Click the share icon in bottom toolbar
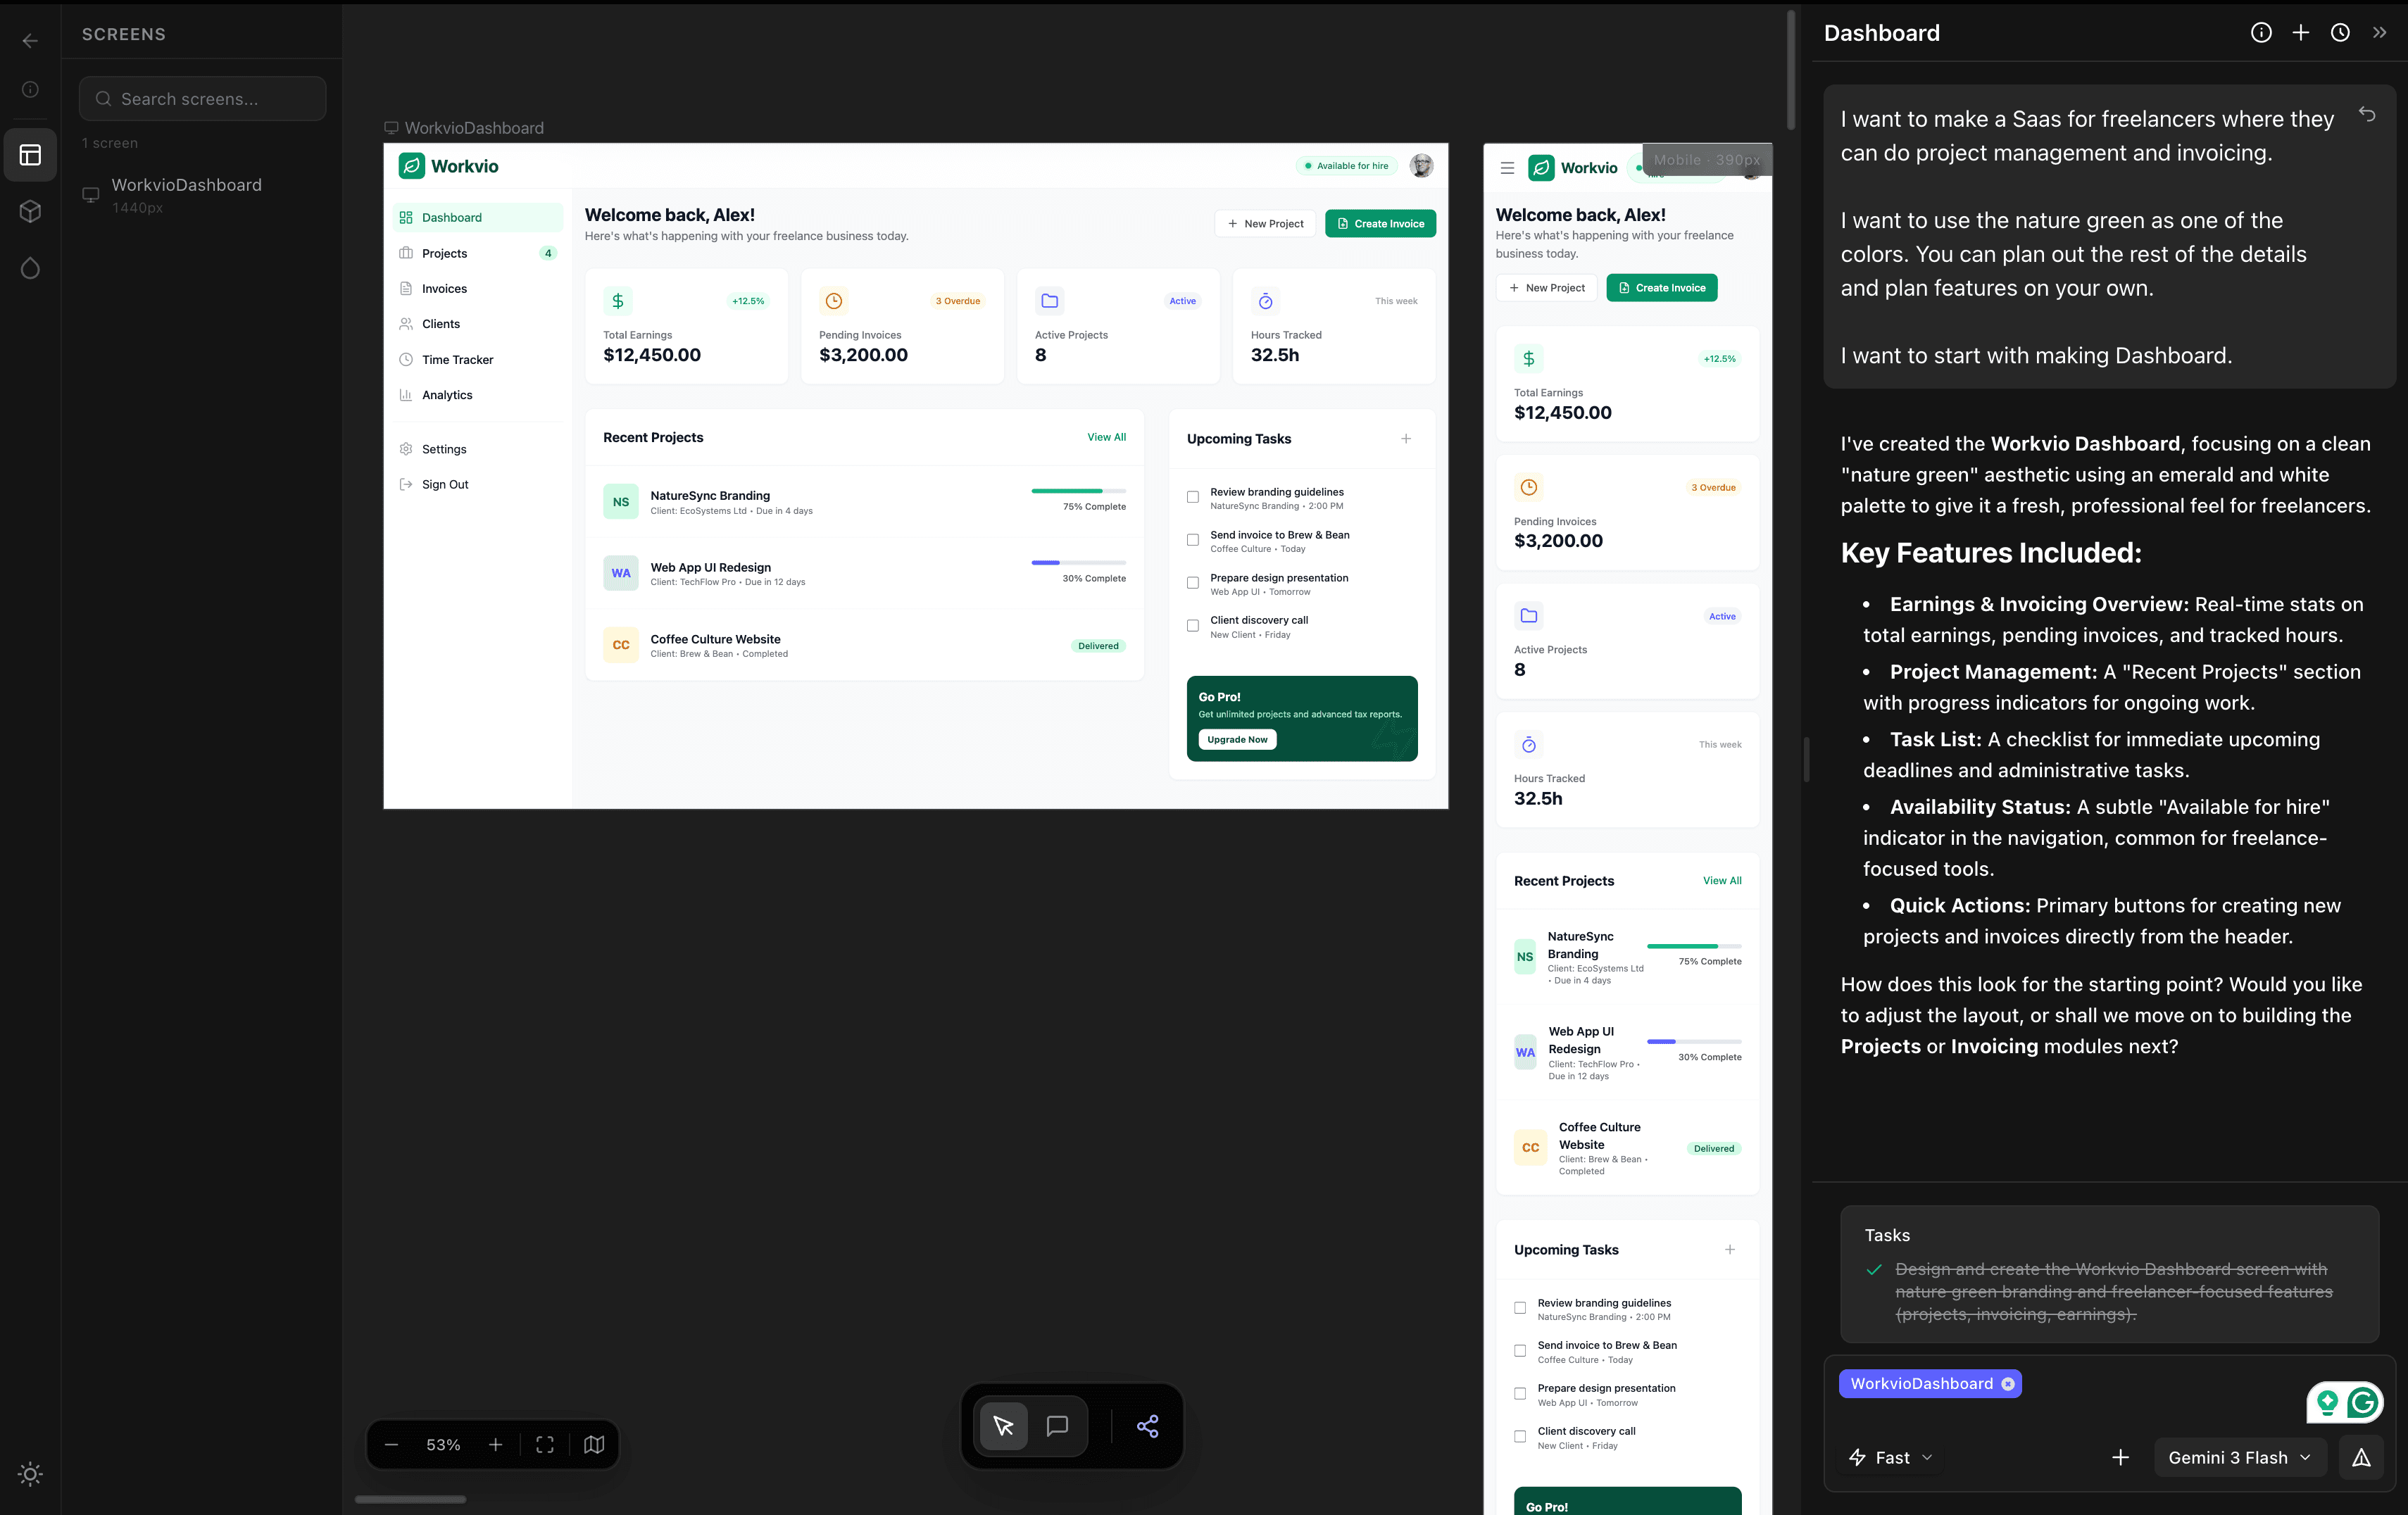Viewport: 2408px width, 1515px height. (1147, 1426)
